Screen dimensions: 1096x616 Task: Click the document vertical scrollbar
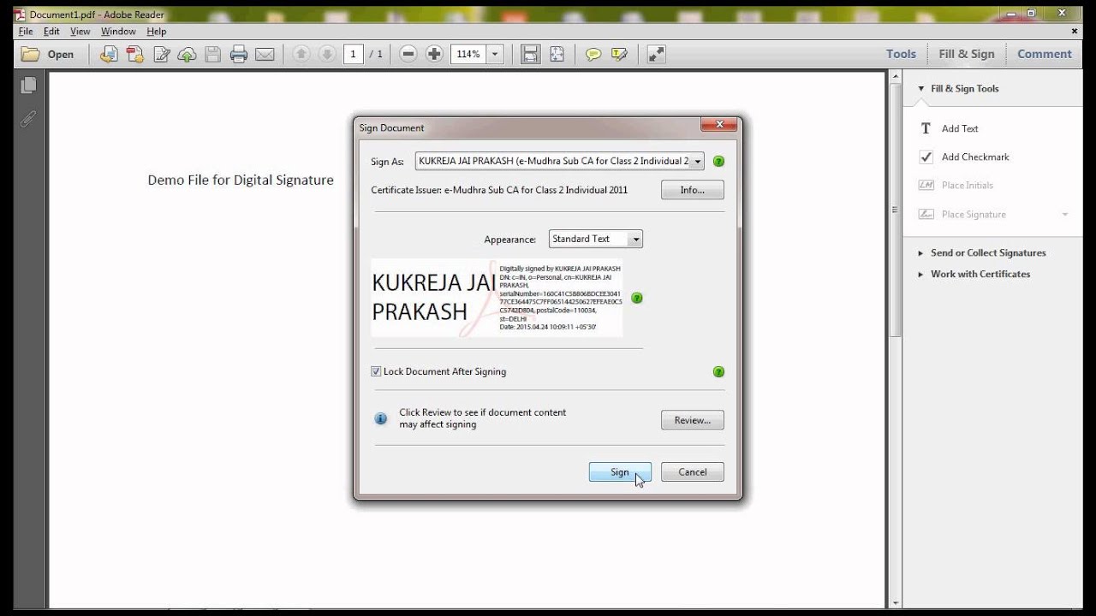click(896, 209)
